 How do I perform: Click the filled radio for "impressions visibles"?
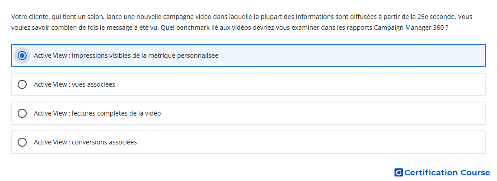pos(22,56)
